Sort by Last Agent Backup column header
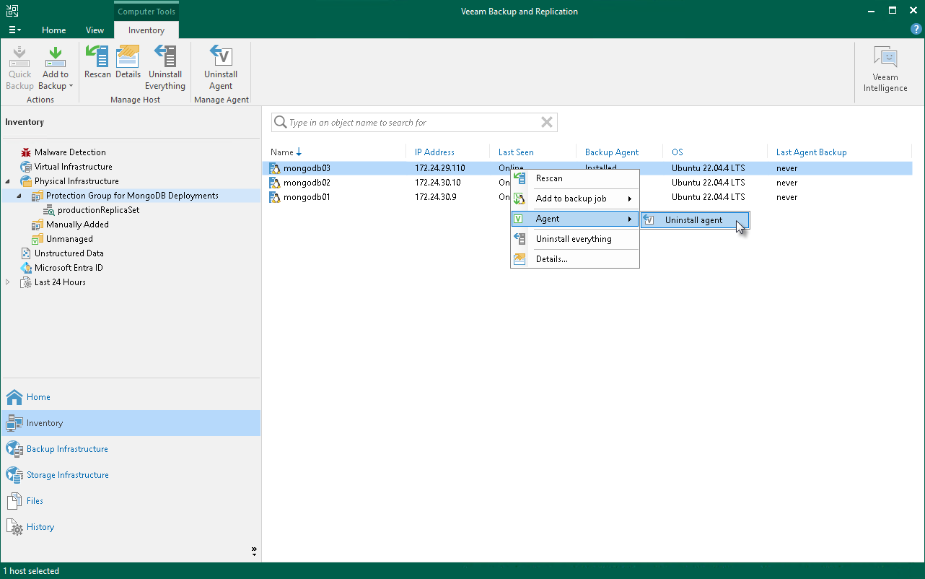 point(812,152)
